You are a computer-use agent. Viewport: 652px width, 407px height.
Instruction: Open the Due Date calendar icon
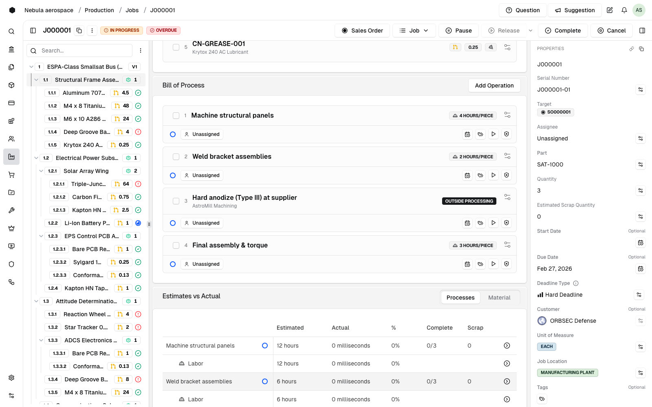click(641, 269)
